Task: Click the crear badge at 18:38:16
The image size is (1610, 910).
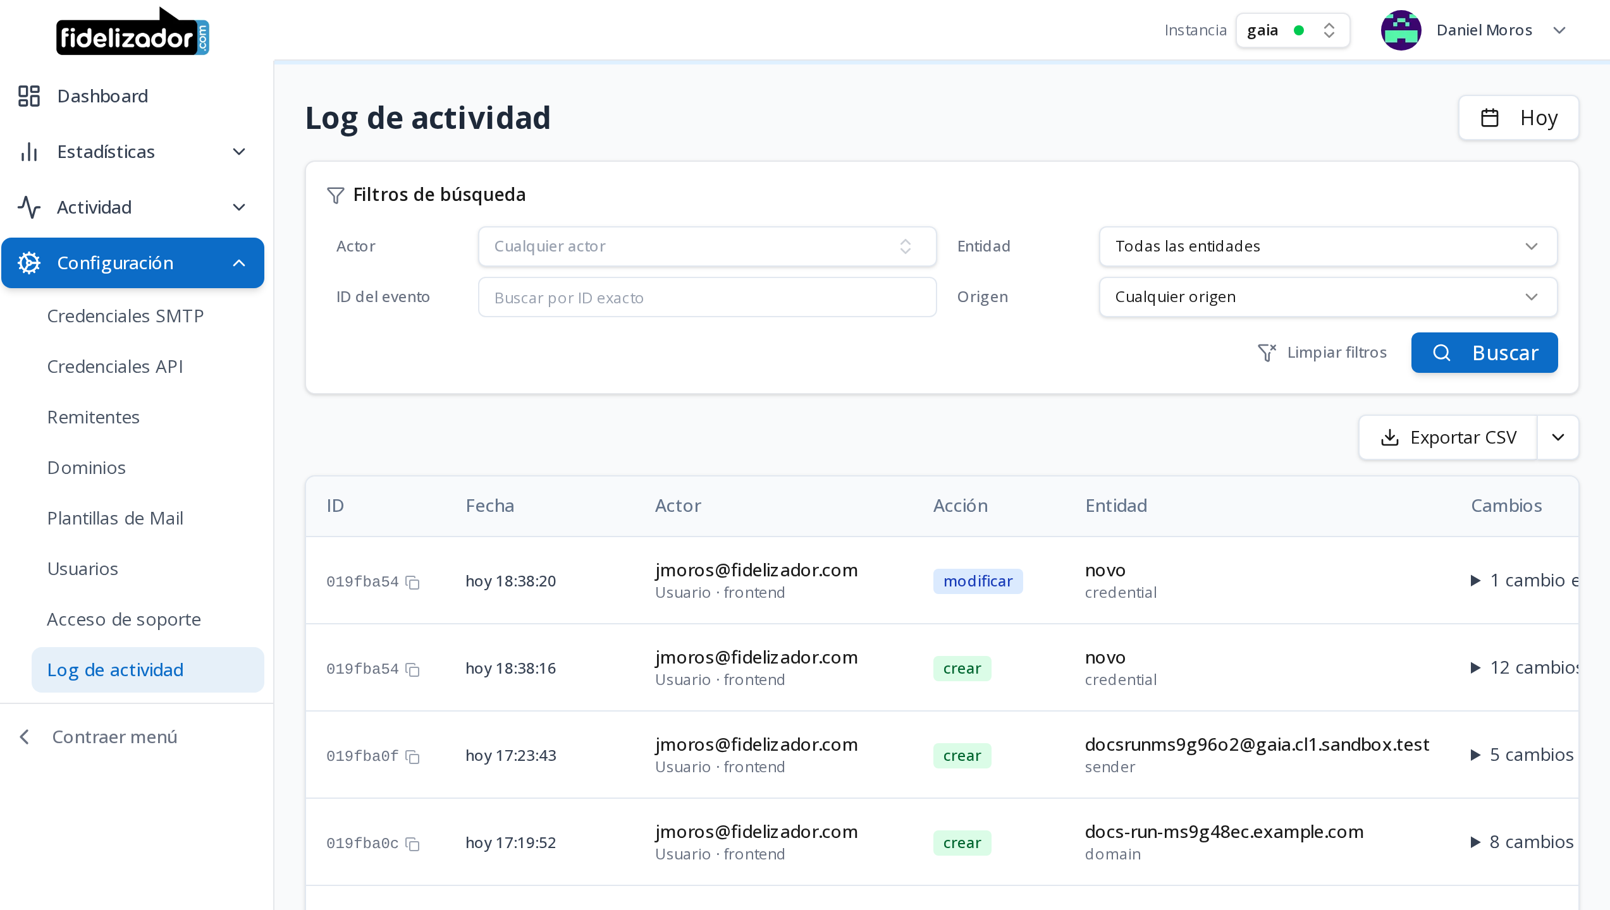Action: coord(962,669)
